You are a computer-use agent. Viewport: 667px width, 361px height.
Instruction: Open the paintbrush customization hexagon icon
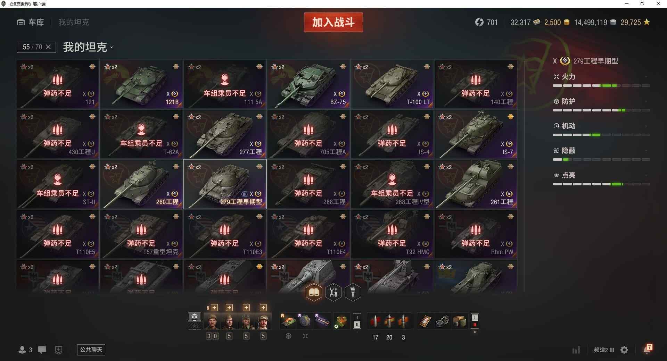coord(353,292)
